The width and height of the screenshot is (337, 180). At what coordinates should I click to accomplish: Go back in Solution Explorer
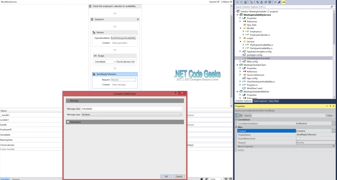point(237,2)
